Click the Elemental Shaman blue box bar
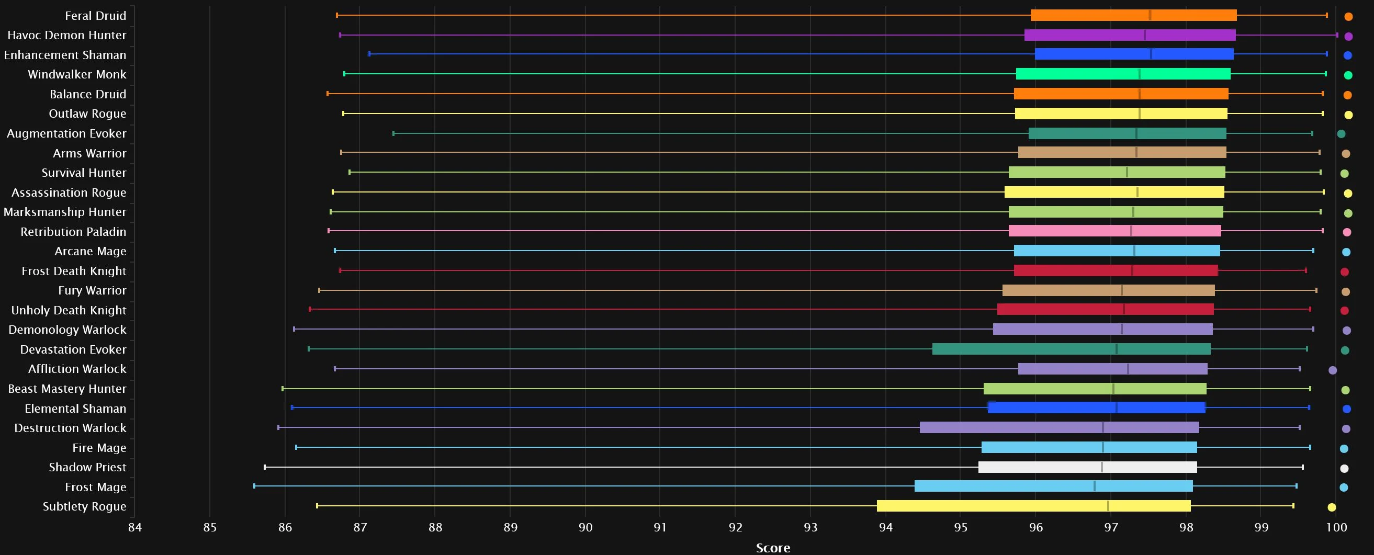 1097,408
